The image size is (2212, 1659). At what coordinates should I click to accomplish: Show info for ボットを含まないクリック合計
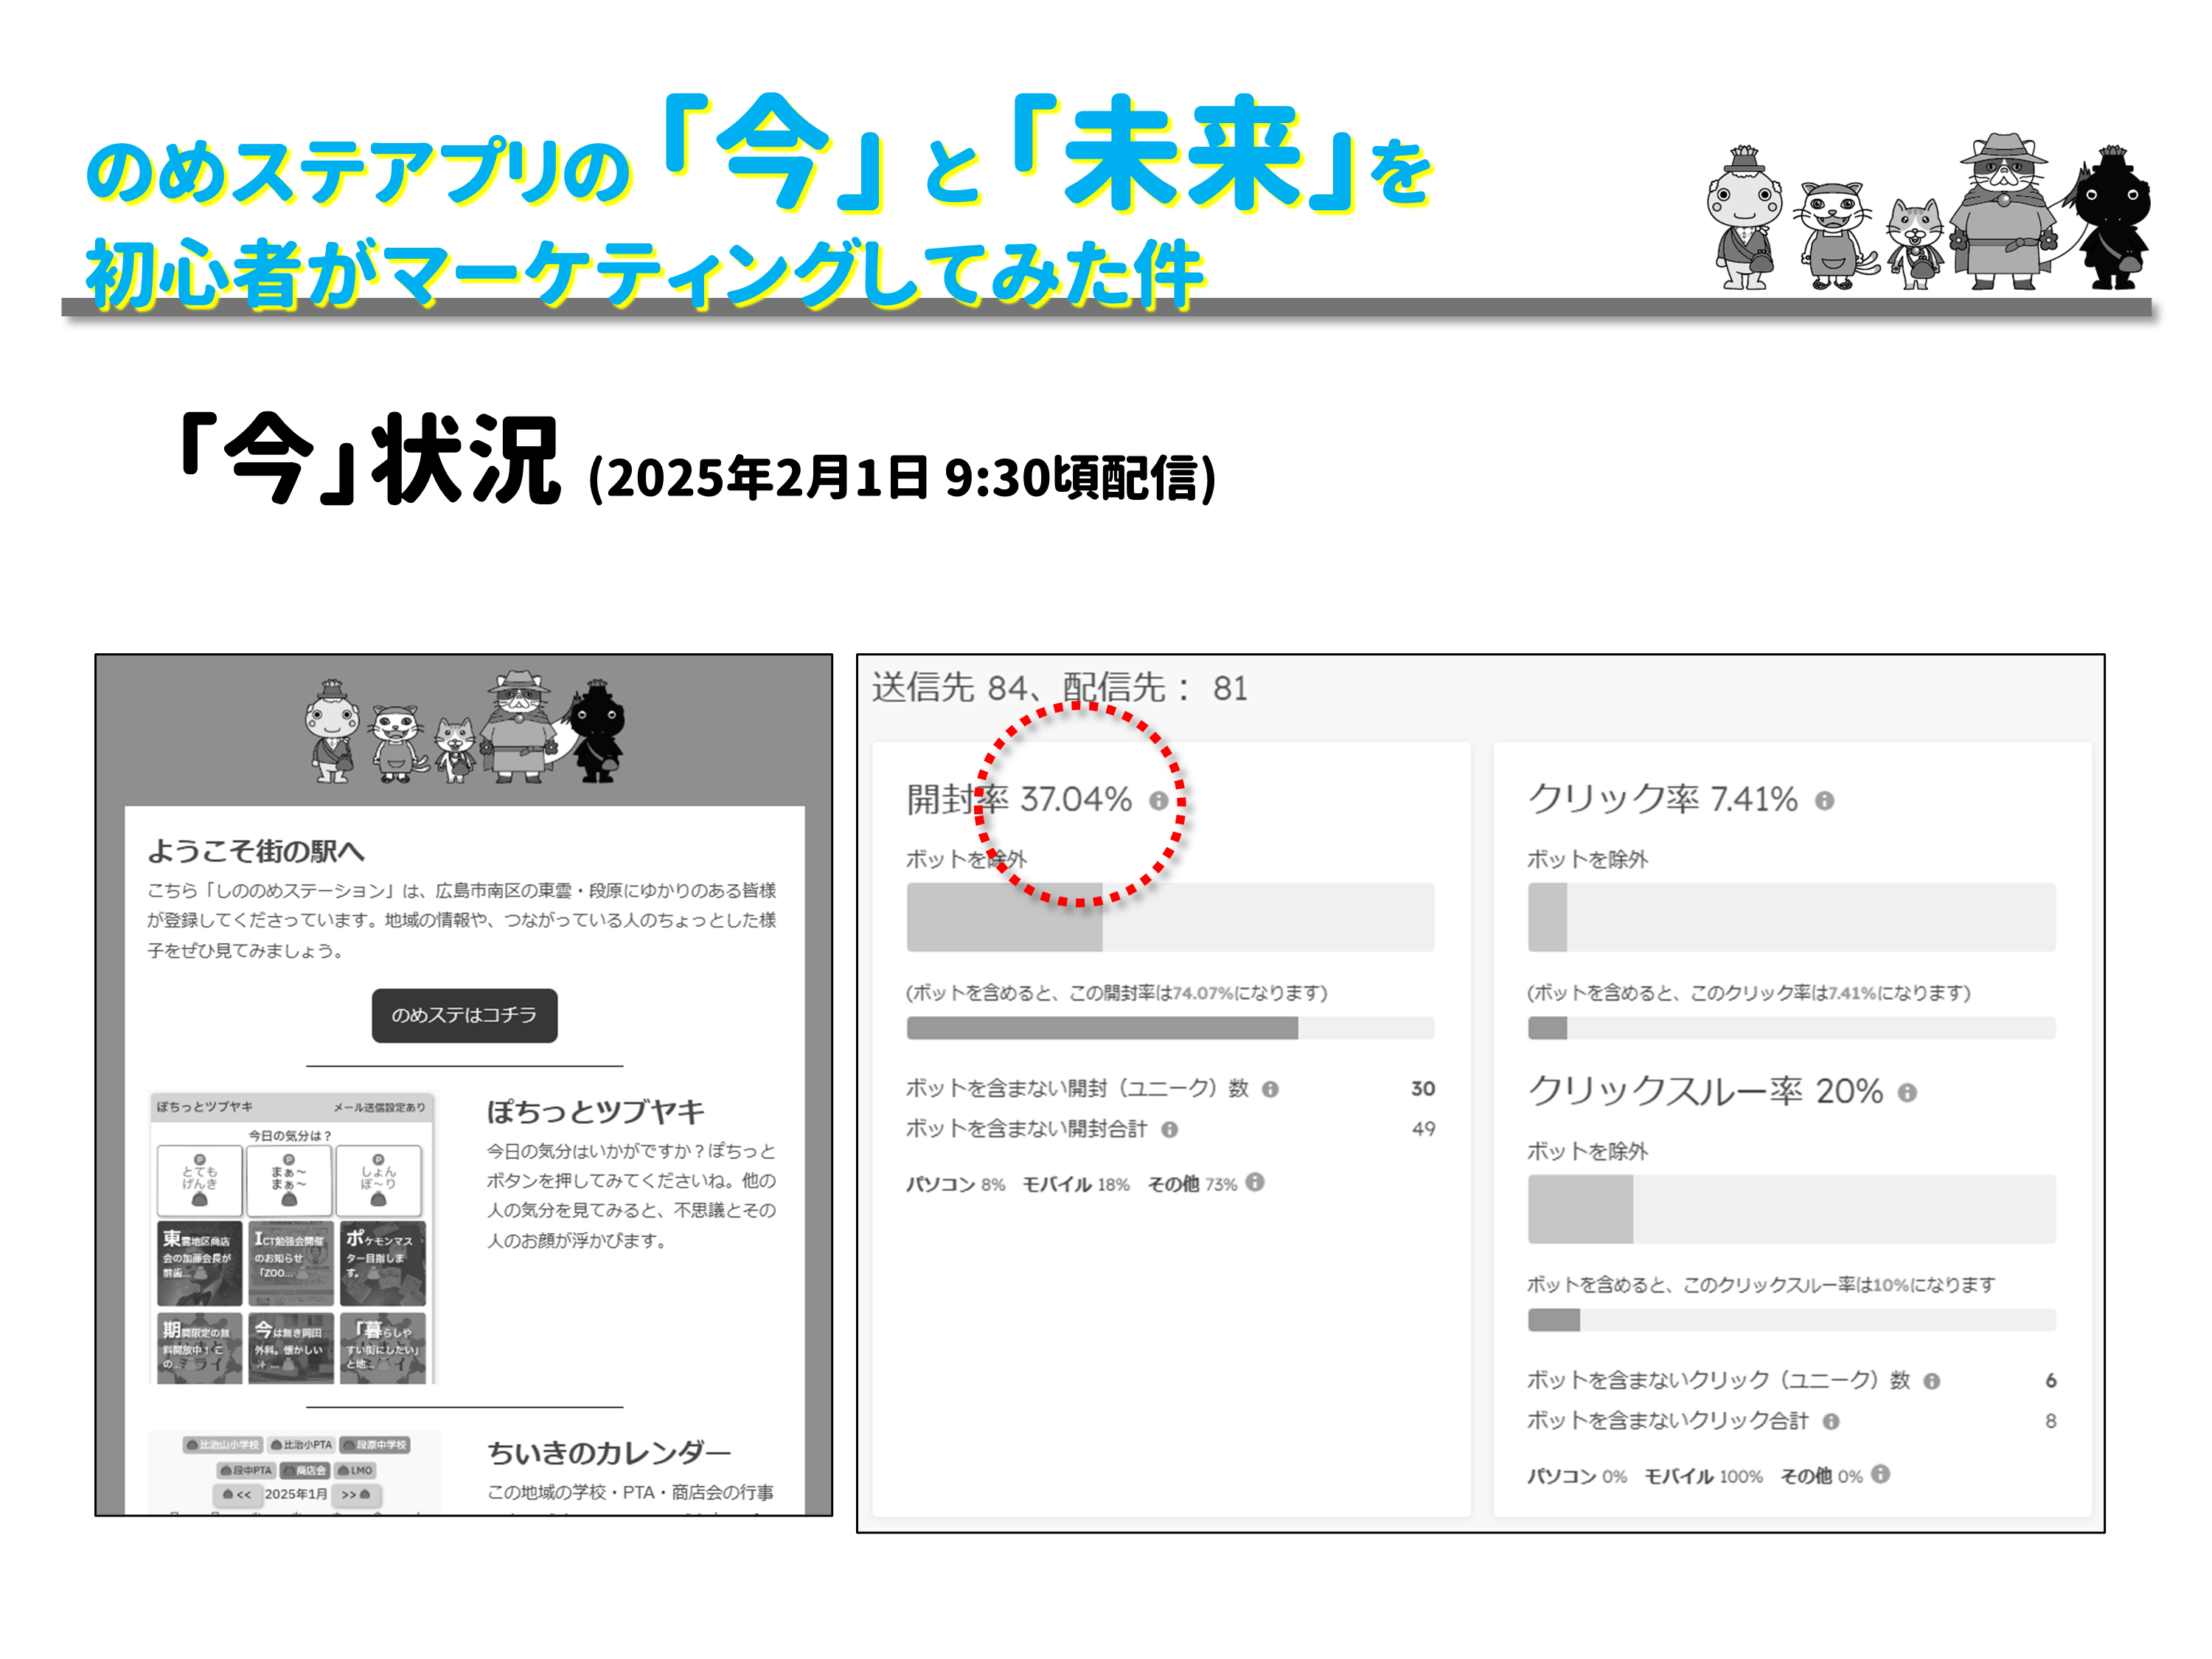(1831, 1421)
